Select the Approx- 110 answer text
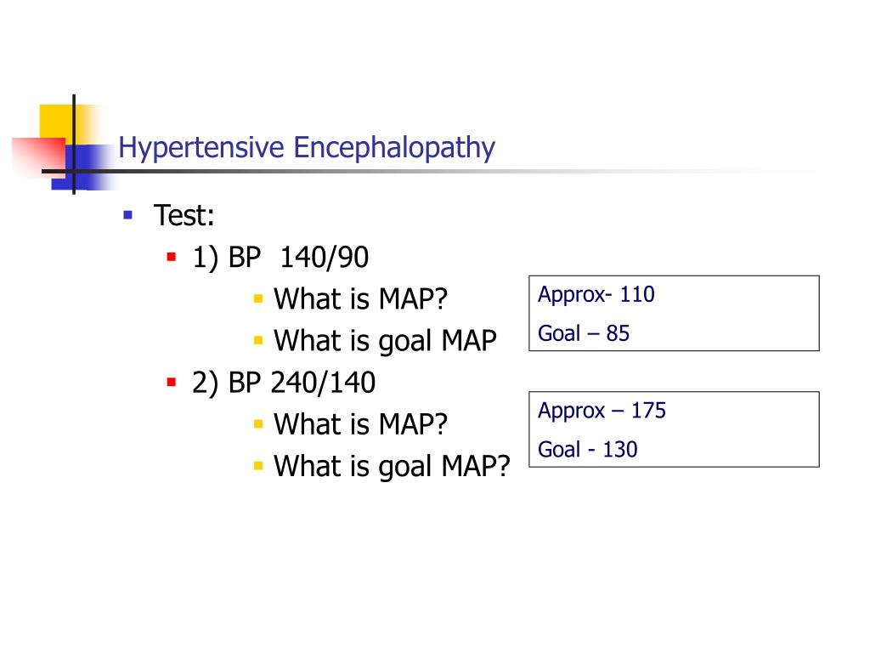This screenshot has width=870, height=653. tap(596, 295)
